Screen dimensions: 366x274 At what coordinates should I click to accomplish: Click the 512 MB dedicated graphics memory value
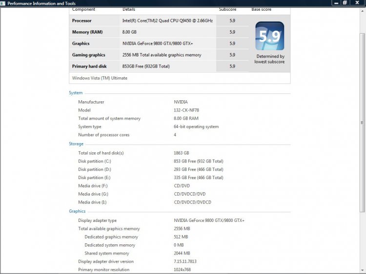click(181, 237)
